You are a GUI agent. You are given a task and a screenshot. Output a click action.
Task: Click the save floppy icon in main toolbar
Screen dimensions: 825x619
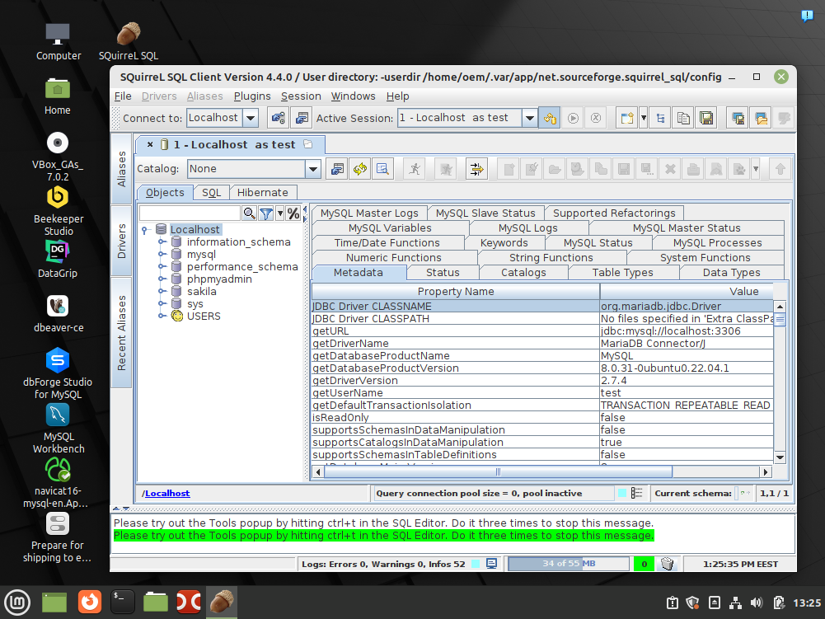[706, 118]
